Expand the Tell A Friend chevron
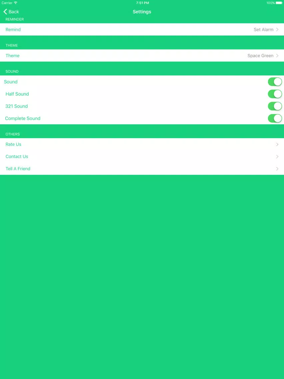Screen dimensions: 284x379 [x=277, y=169]
